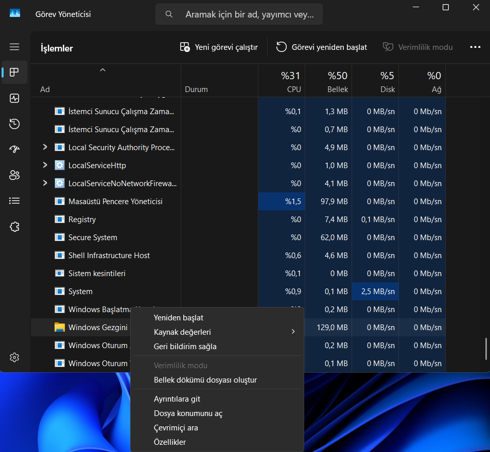Select the Processes (İşlemler) sidebar icon

(x=14, y=73)
